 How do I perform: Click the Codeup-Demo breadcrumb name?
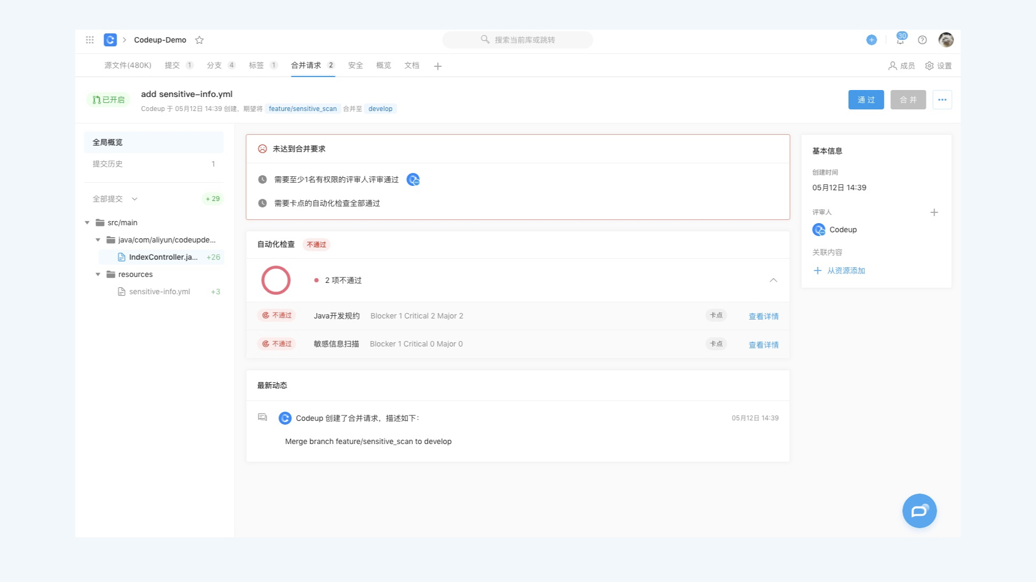(x=160, y=40)
